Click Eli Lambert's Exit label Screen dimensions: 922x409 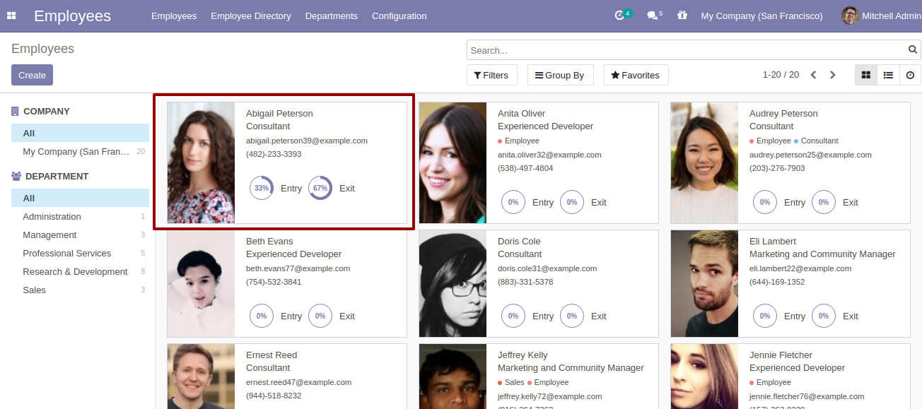coord(851,316)
